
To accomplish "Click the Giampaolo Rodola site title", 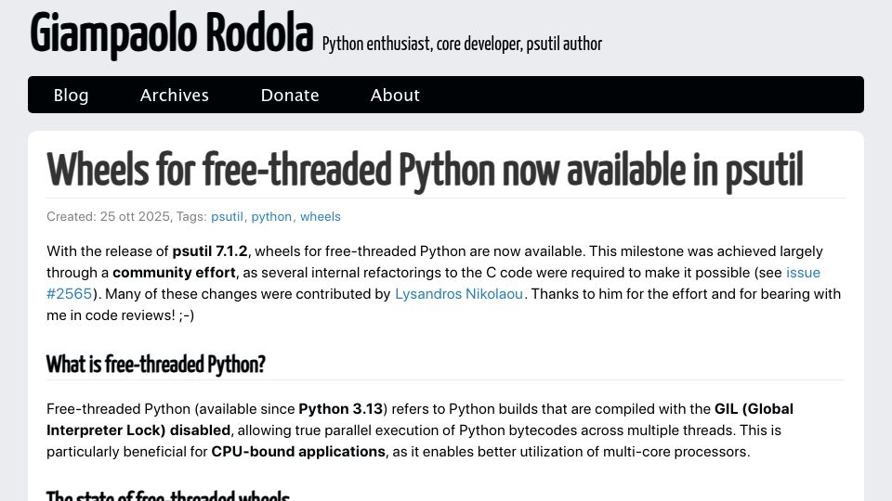I will 171,34.
